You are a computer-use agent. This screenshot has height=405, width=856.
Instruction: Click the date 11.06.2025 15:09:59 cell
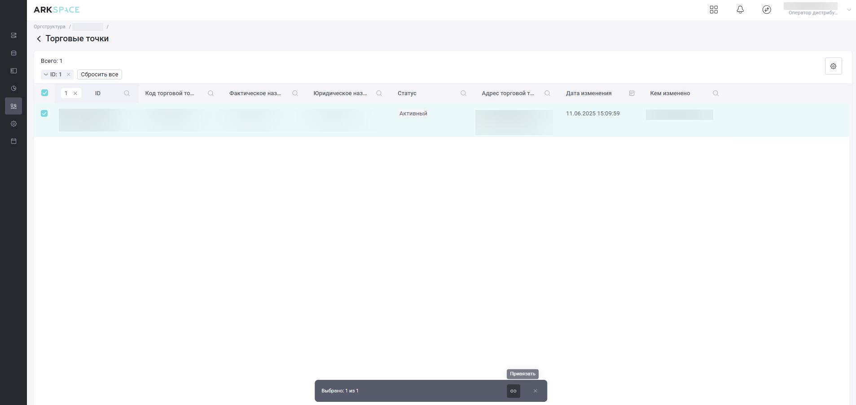(x=593, y=114)
